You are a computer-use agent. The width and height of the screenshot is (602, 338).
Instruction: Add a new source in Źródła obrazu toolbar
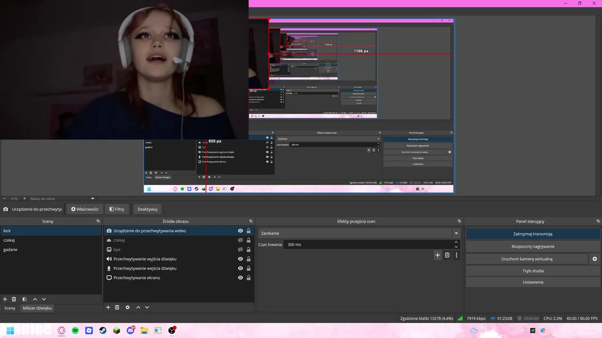[108, 307]
